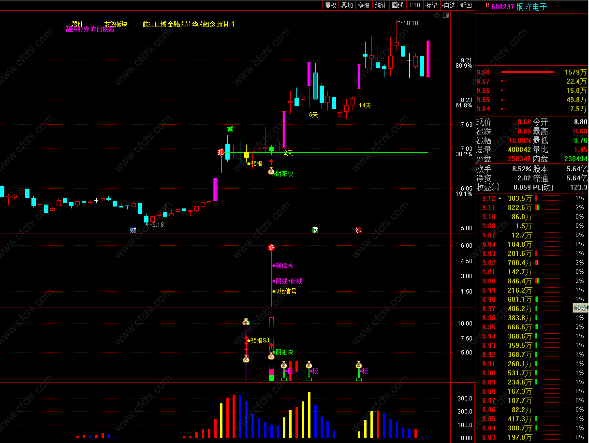Click the green 跌 marker at chart bottom
Image resolution: width=589 pixels, height=443 pixels.
click(315, 230)
